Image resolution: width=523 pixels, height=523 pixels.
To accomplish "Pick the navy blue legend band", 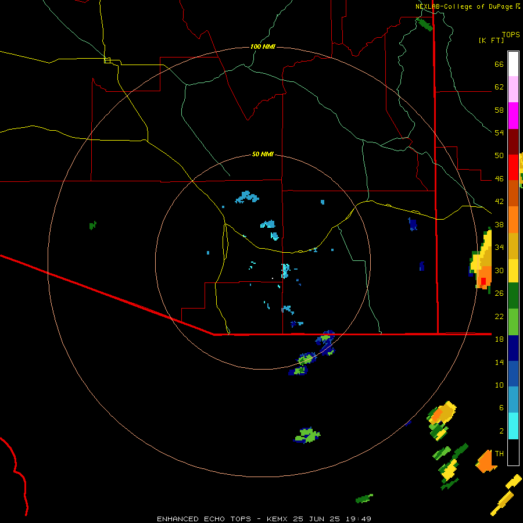I will coord(513,348).
